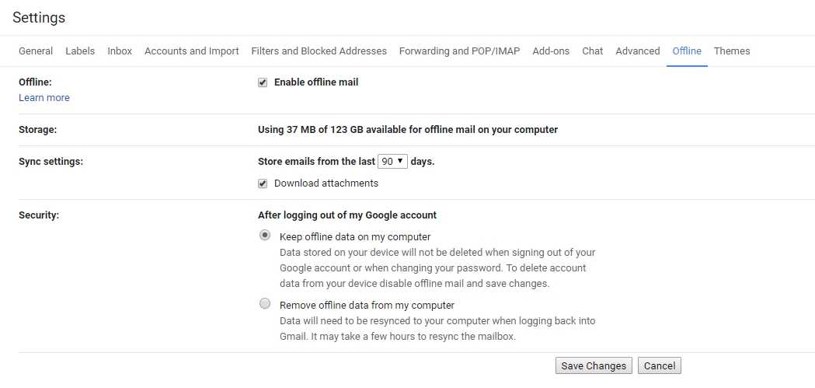Image resolution: width=815 pixels, height=388 pixels.
Task: Switch to the Labels tab
Action: pos(80,51)
